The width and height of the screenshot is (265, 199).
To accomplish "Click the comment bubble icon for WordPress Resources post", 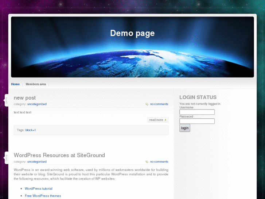I will click(x=147, y=162).
